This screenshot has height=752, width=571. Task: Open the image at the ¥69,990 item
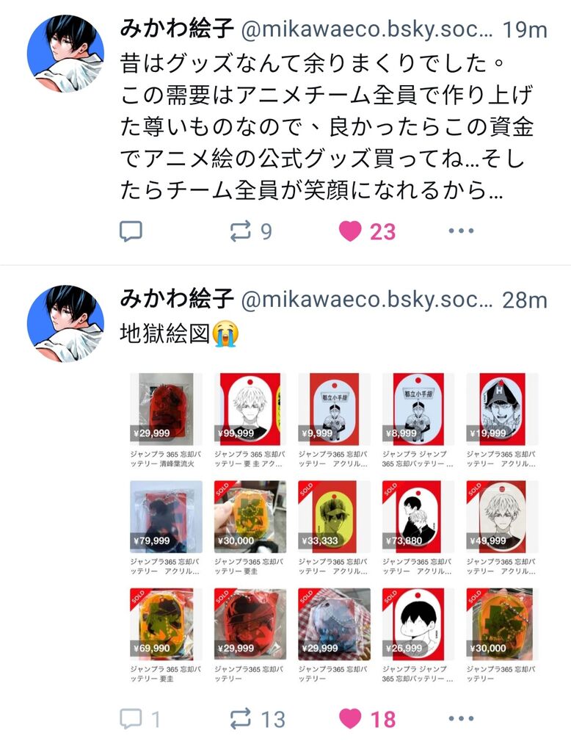click(x=166, y=624)
